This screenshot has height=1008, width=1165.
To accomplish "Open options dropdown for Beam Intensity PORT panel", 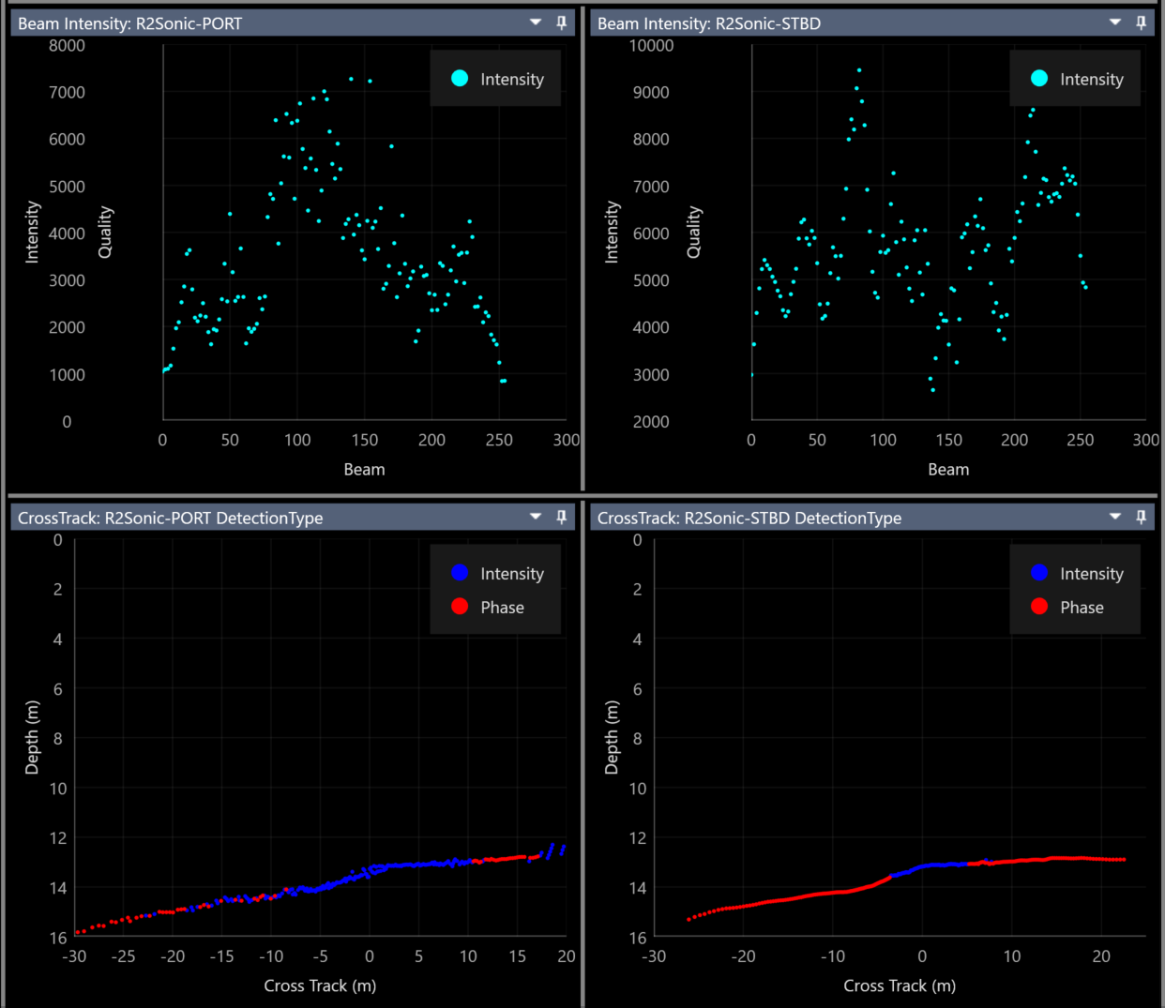I will (536, 22).
